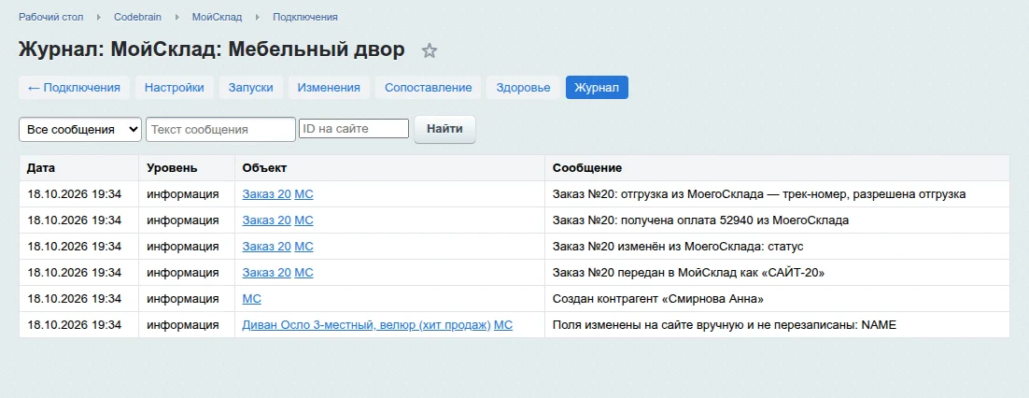Switch to the 'Настройки' tab
Viewport: 1029px width, 398px height.
pos(174,87)
